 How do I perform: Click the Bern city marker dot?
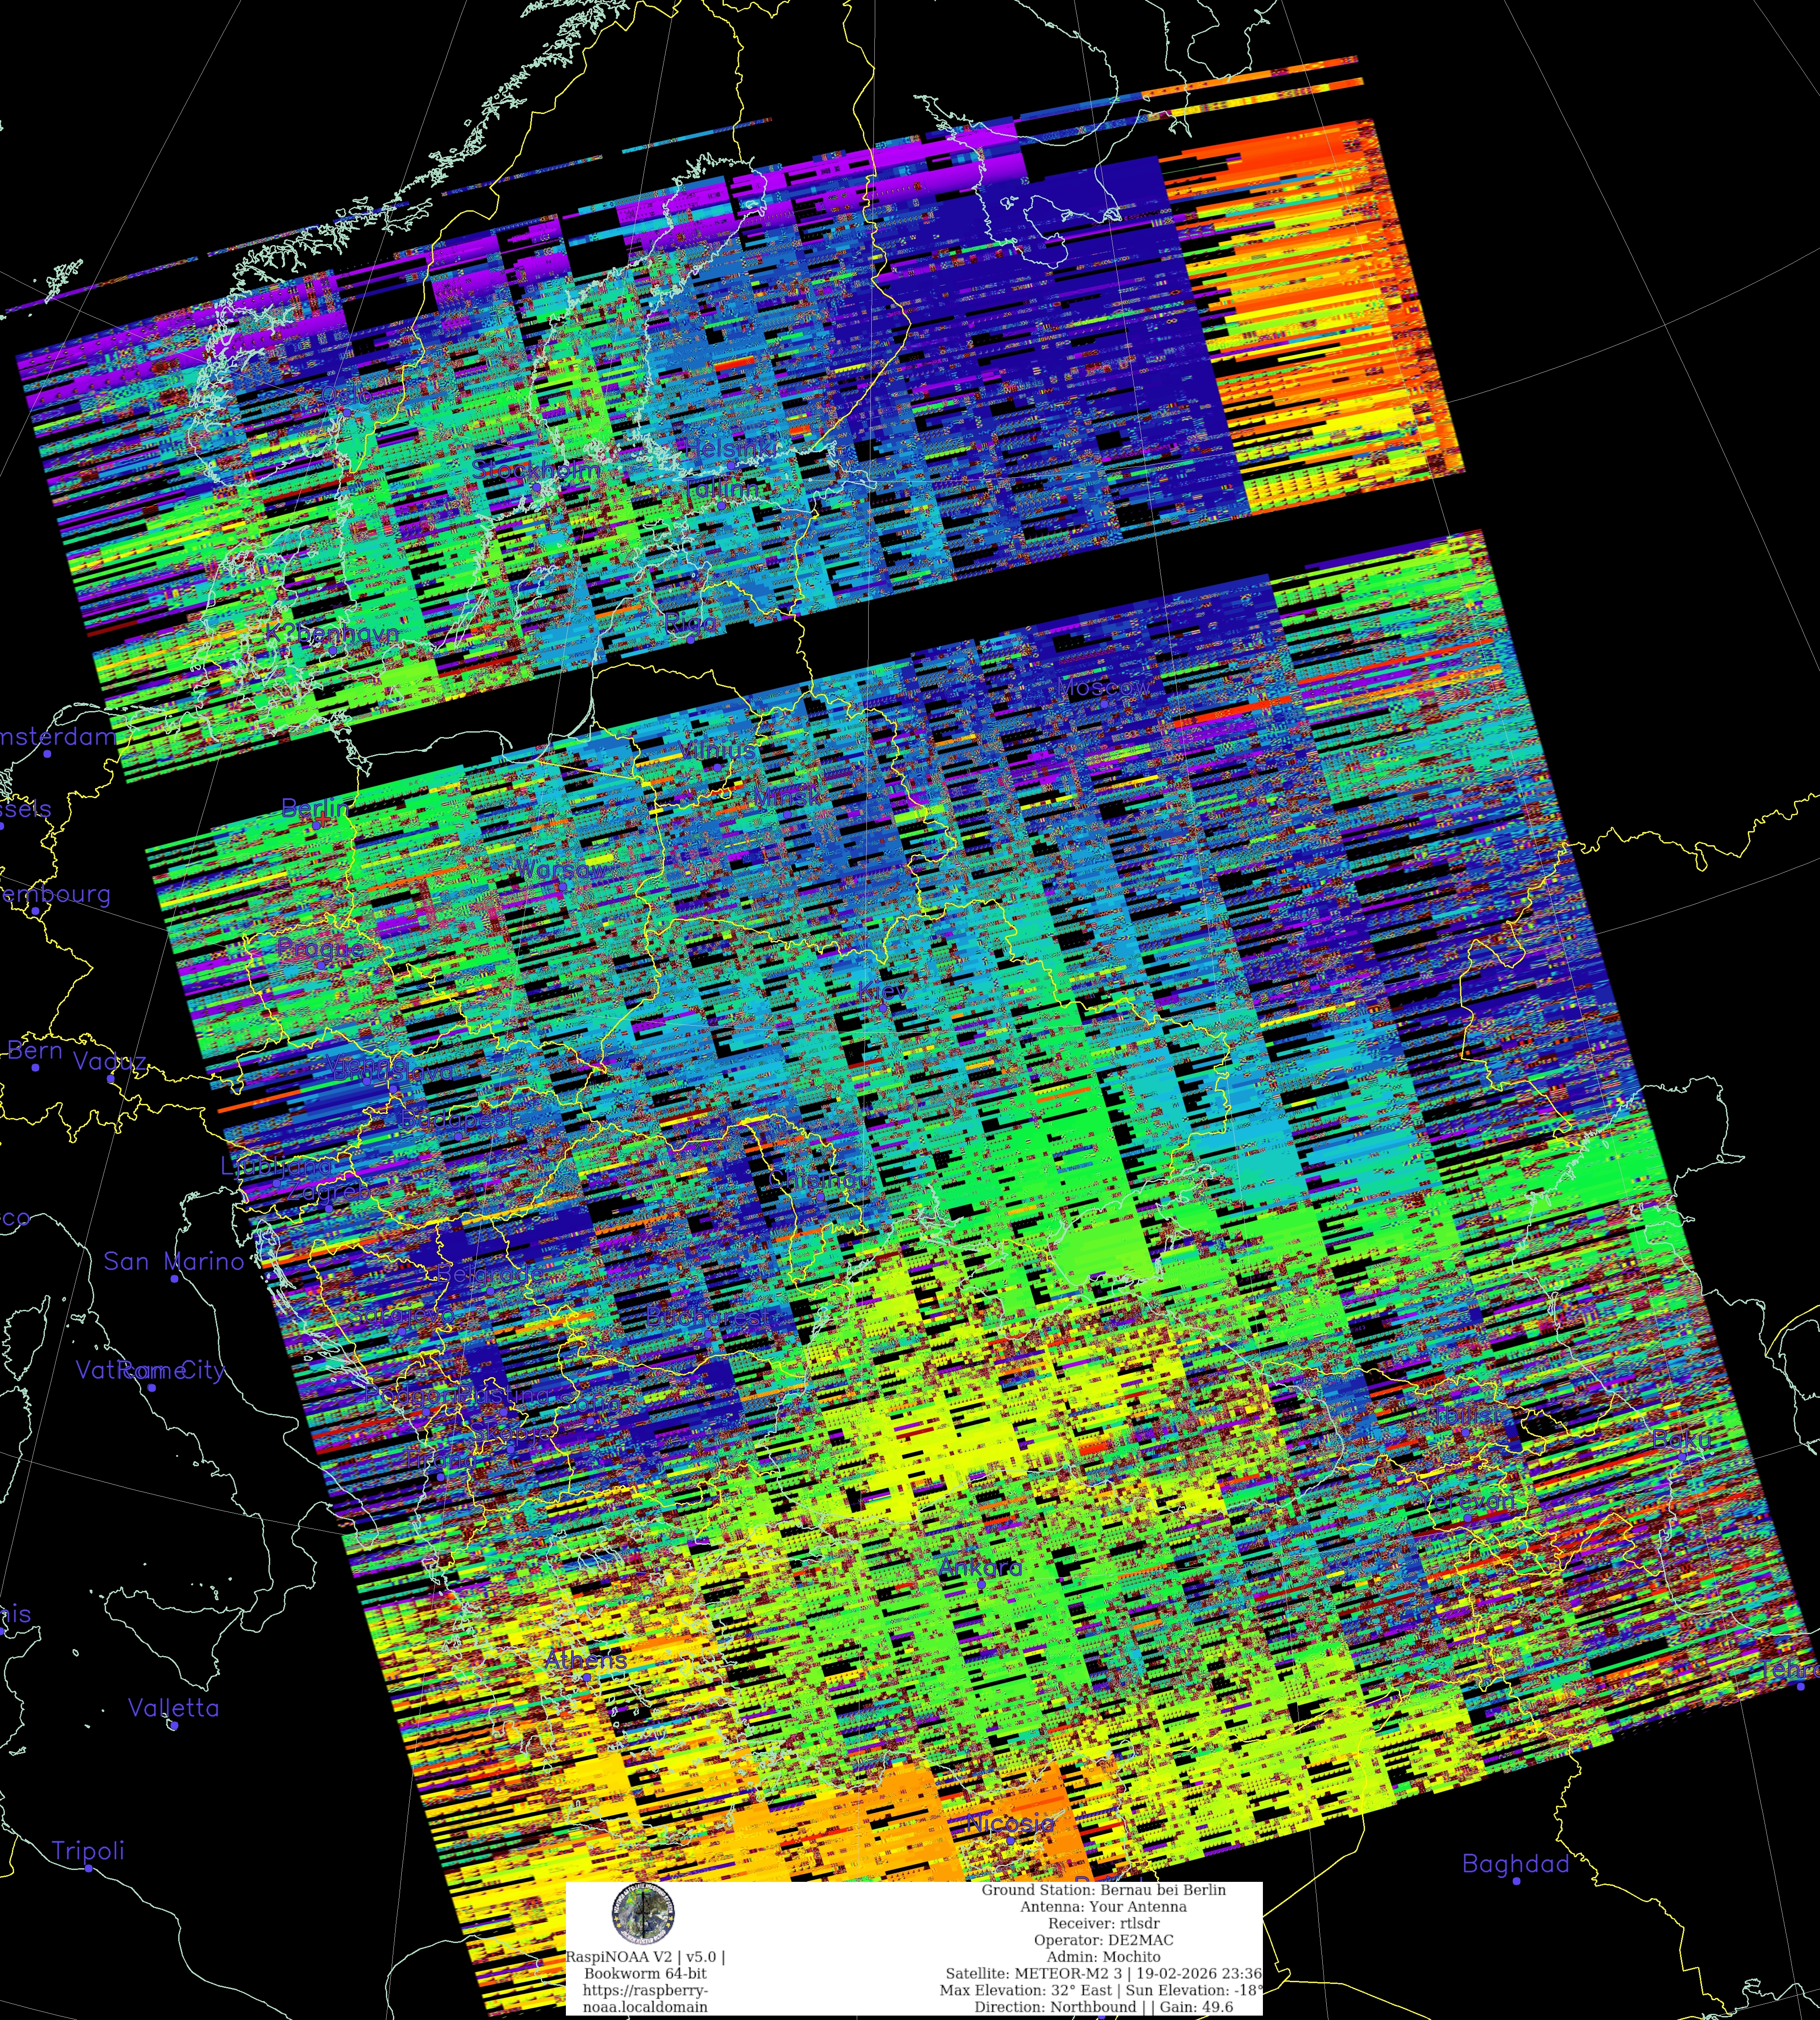tap(35, 1067)
